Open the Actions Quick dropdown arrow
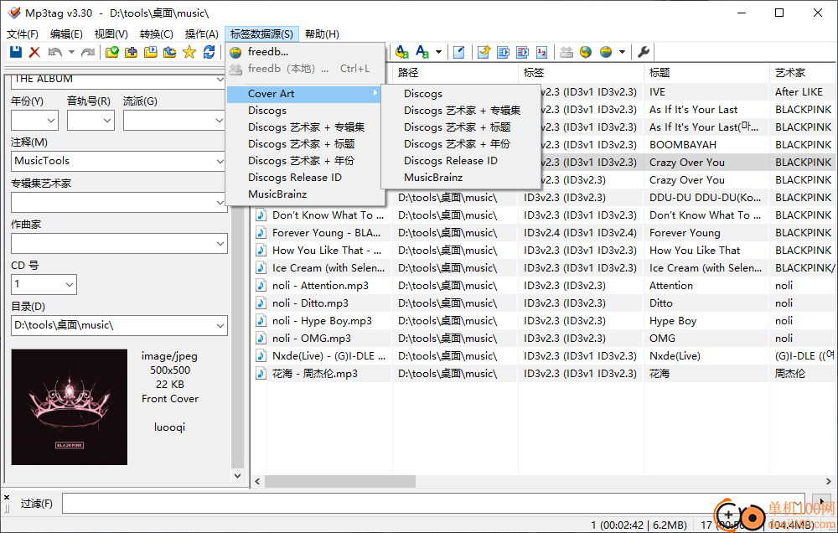Image resolution: width=838 pixels, height=533 pixels. point(438,52)
